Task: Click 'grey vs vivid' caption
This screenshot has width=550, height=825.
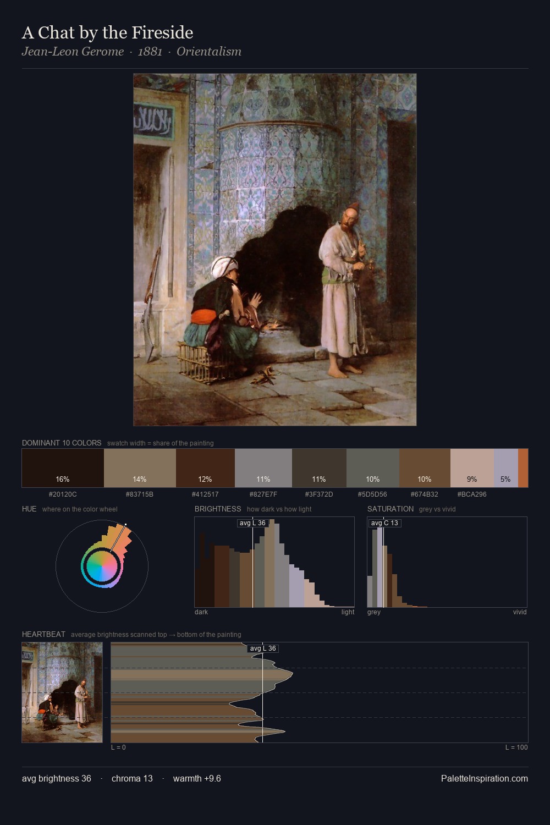Action: click(437, 509)
